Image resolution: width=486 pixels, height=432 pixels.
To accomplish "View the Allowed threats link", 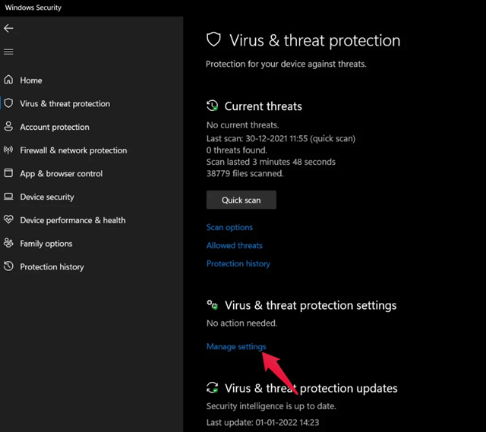I will [234, 245].
